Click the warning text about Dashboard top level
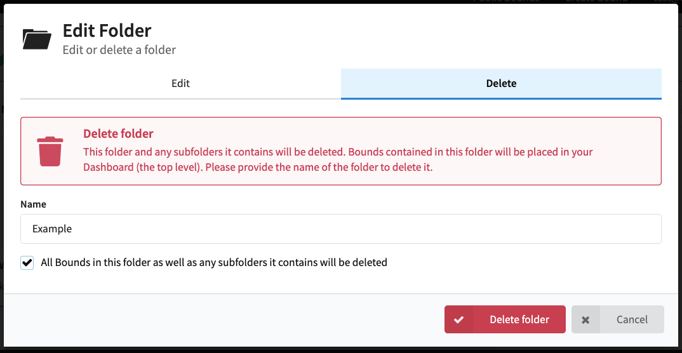Image resolution: width=682 pixels, height=353 pixels. [338, 159]
